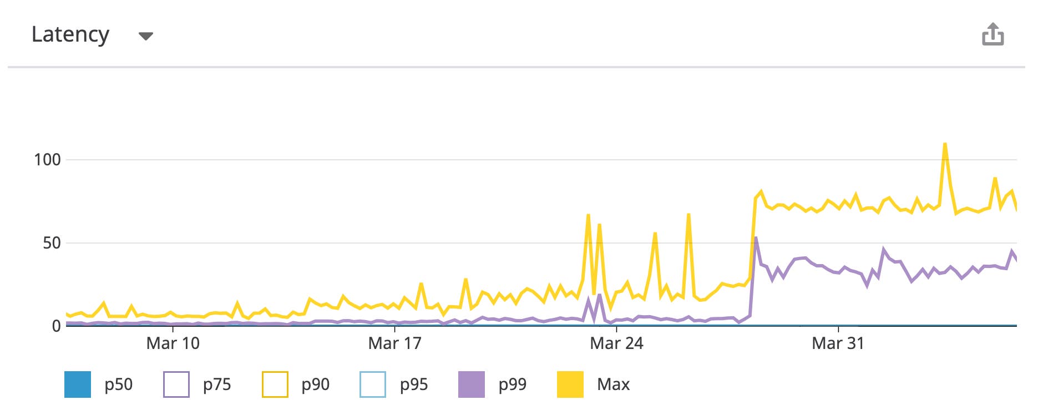Click the blue p50 legend swatch
Screen dimensions: 1038x420
(x=78, y=383)
